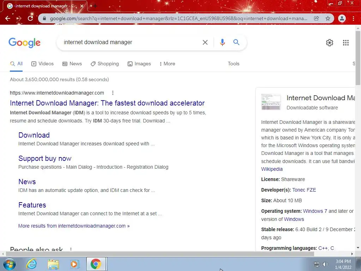Switch to the News results tab
The image size is (361, 271).
pyautogui.click(x=72, y=64)
